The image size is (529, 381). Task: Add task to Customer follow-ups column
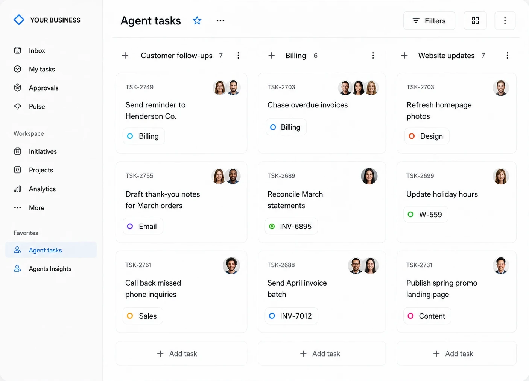click(x=181, y=354)
